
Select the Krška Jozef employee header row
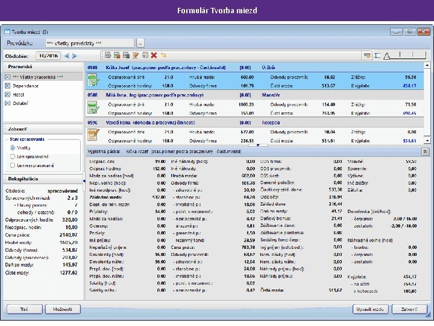click(x=254, y=68)
